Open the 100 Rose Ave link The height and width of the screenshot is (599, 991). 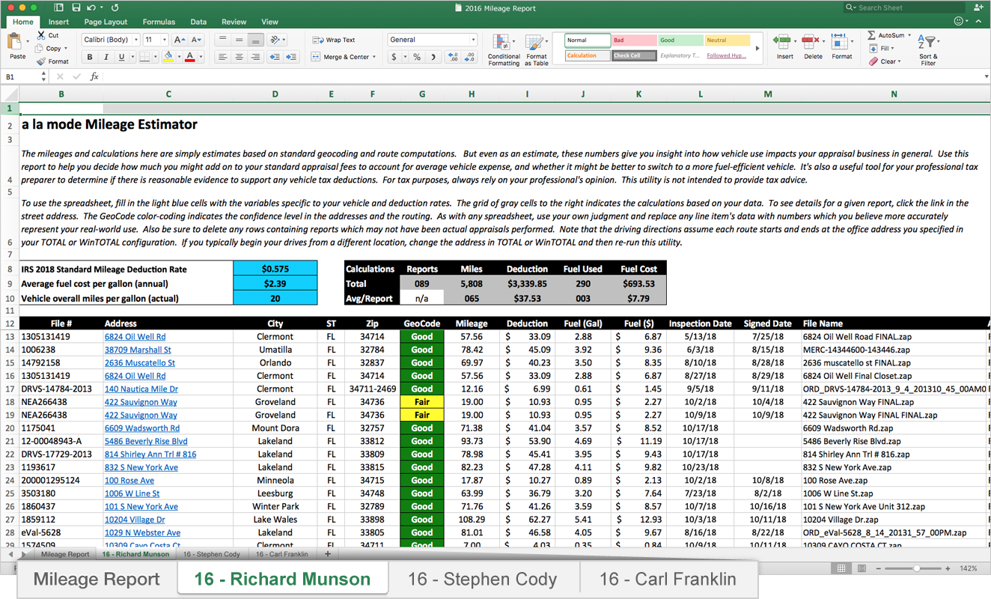129,481
